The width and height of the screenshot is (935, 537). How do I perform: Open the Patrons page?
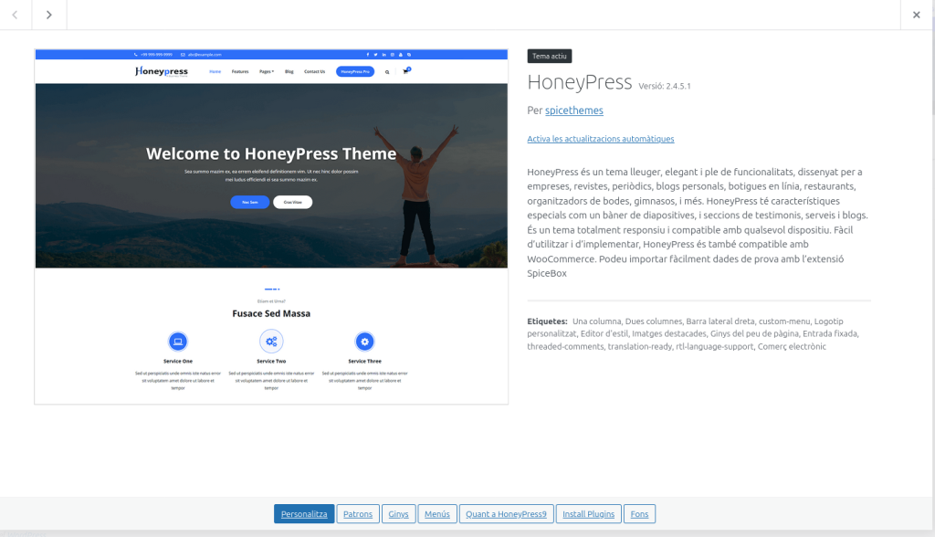click(x=358, y=514)
